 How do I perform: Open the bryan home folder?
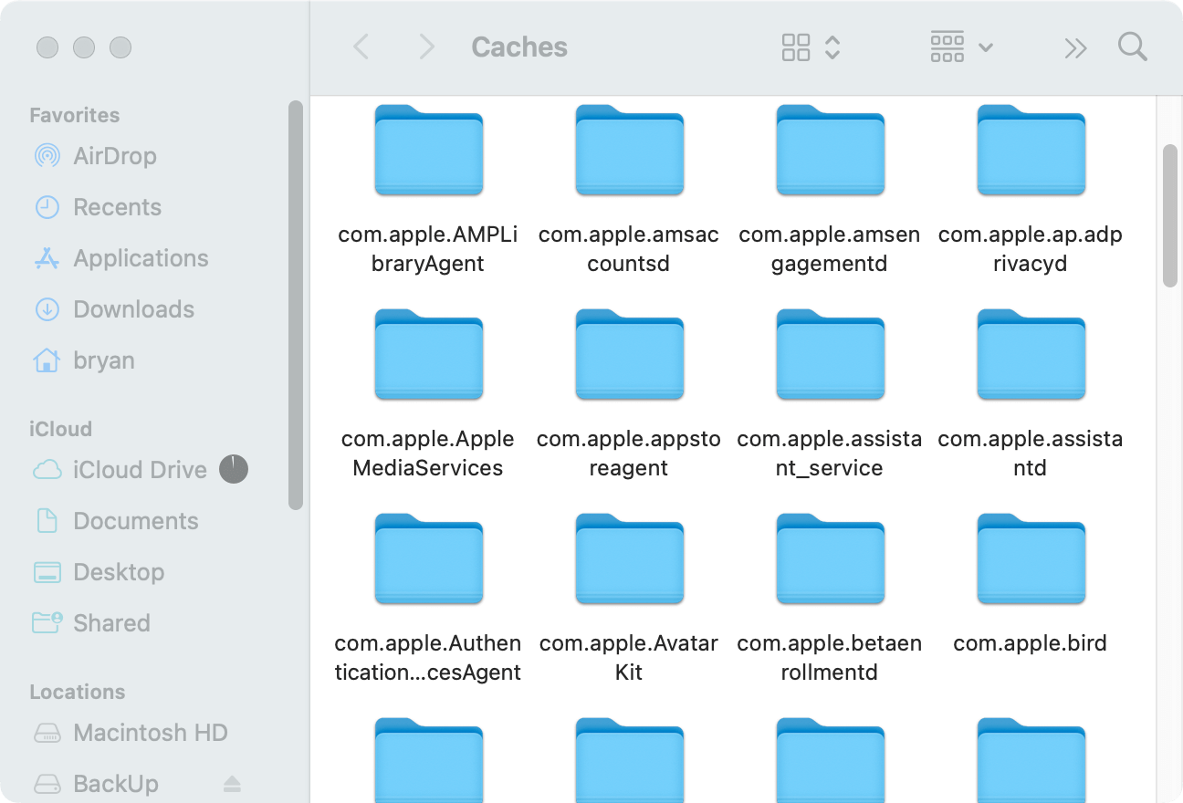click(103, 360)
